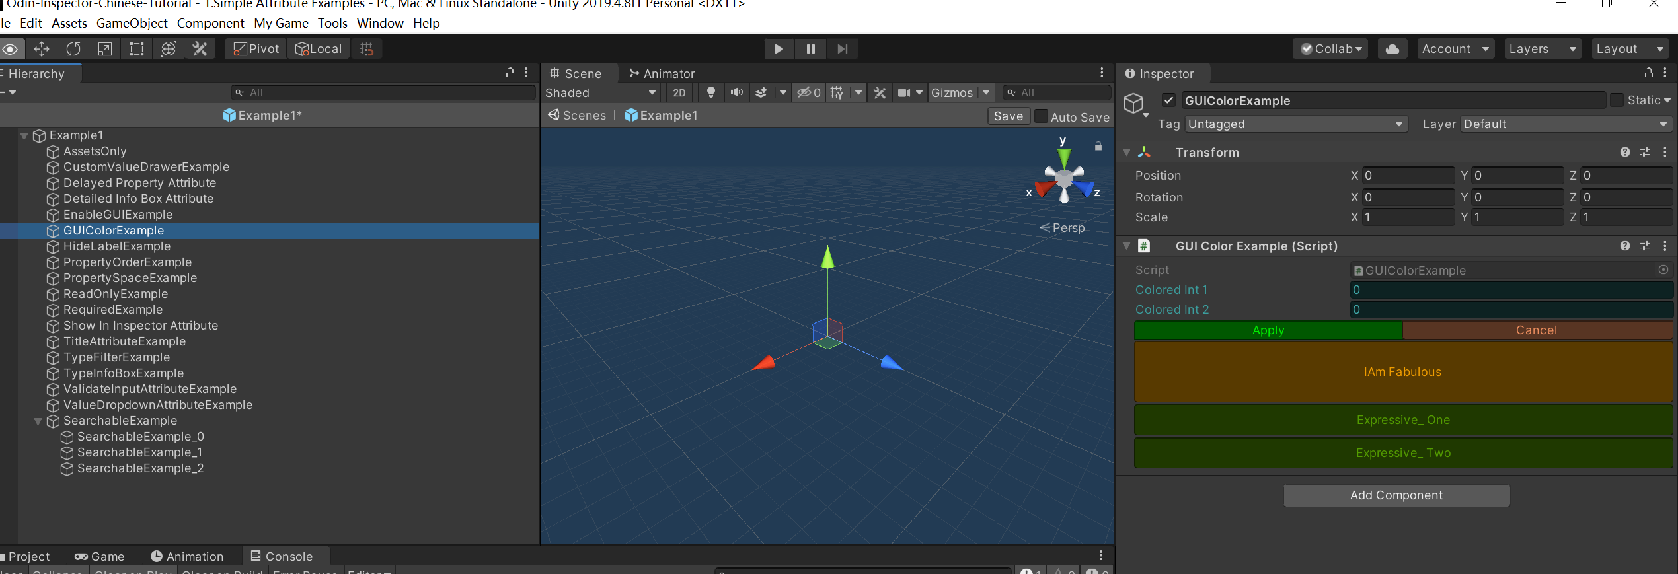Click the green Apply button

pos(1268,330)
